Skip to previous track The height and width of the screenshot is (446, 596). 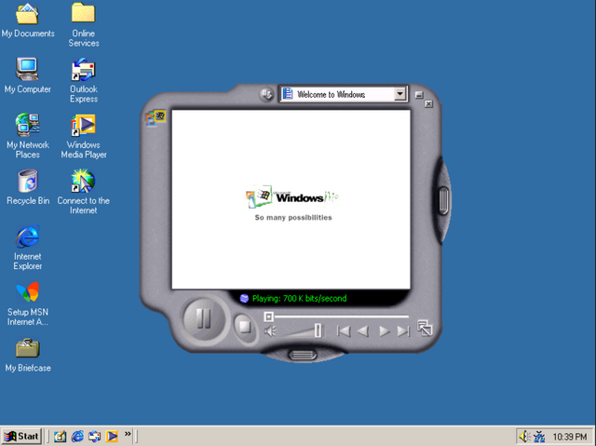344,331
